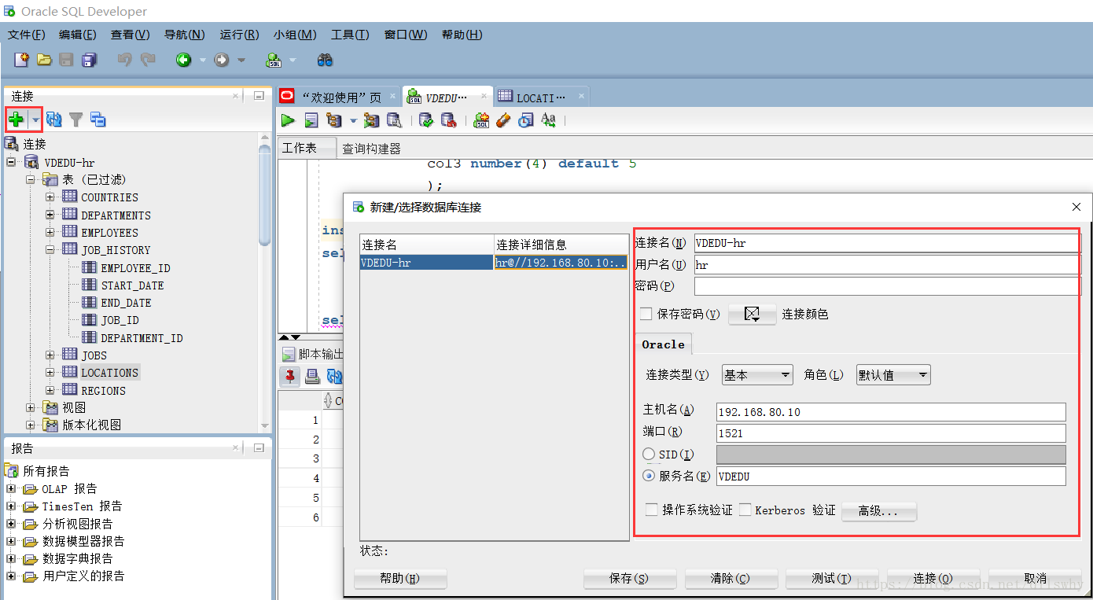This screenshot has width=1093, height=600.
Task: Switch to the LOCATI... tab
Action: (541, 98)
